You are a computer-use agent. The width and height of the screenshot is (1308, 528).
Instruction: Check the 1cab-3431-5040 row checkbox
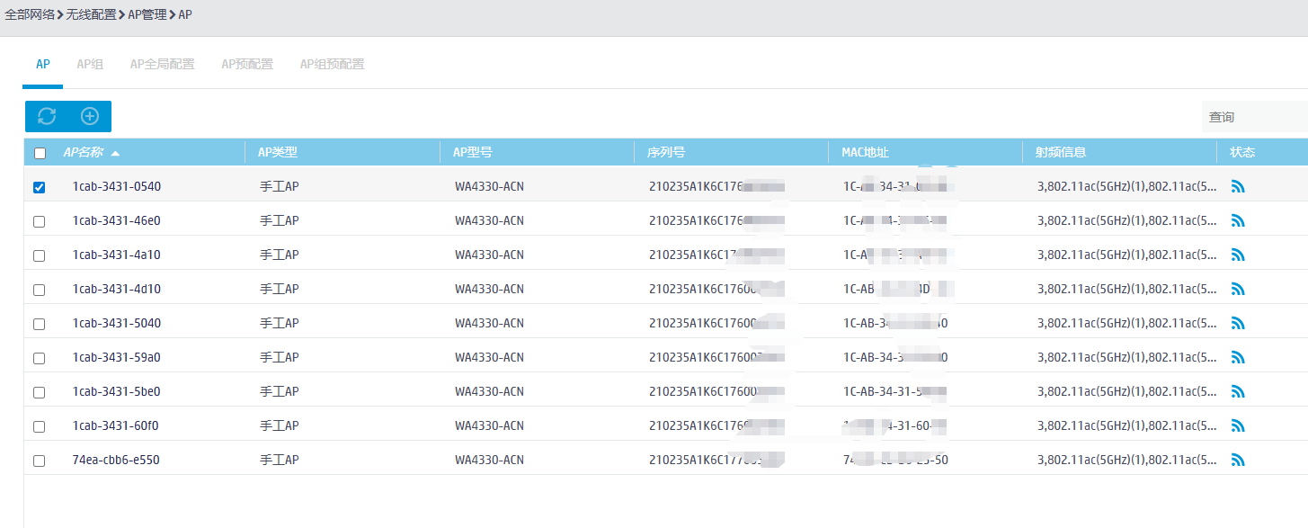(x=39, y=324)
